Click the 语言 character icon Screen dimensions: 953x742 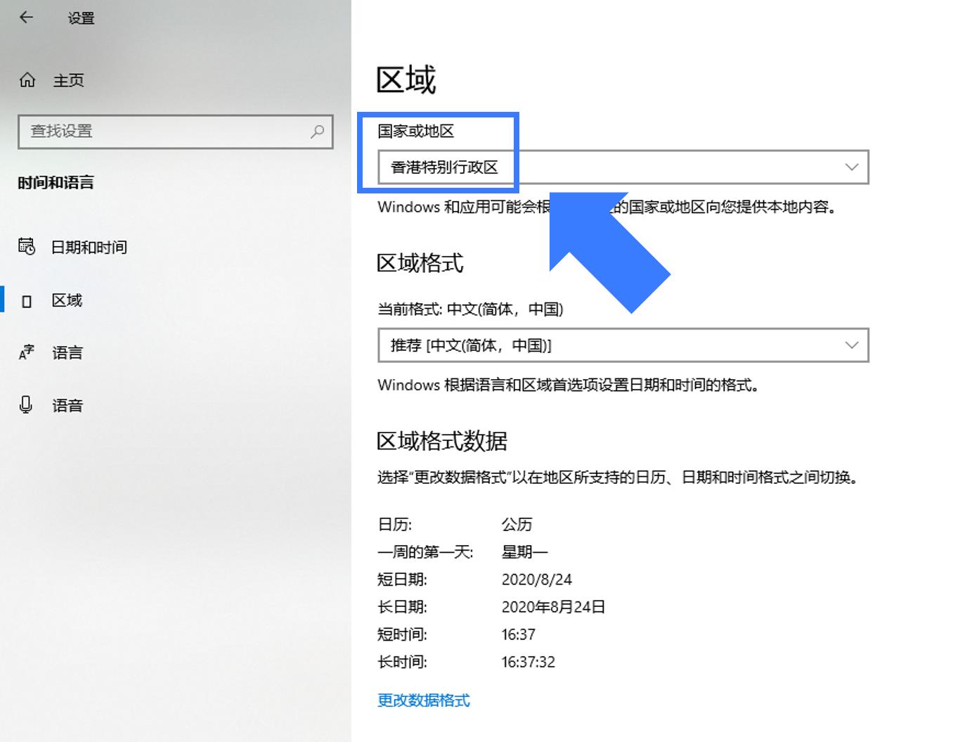[27, 352]
